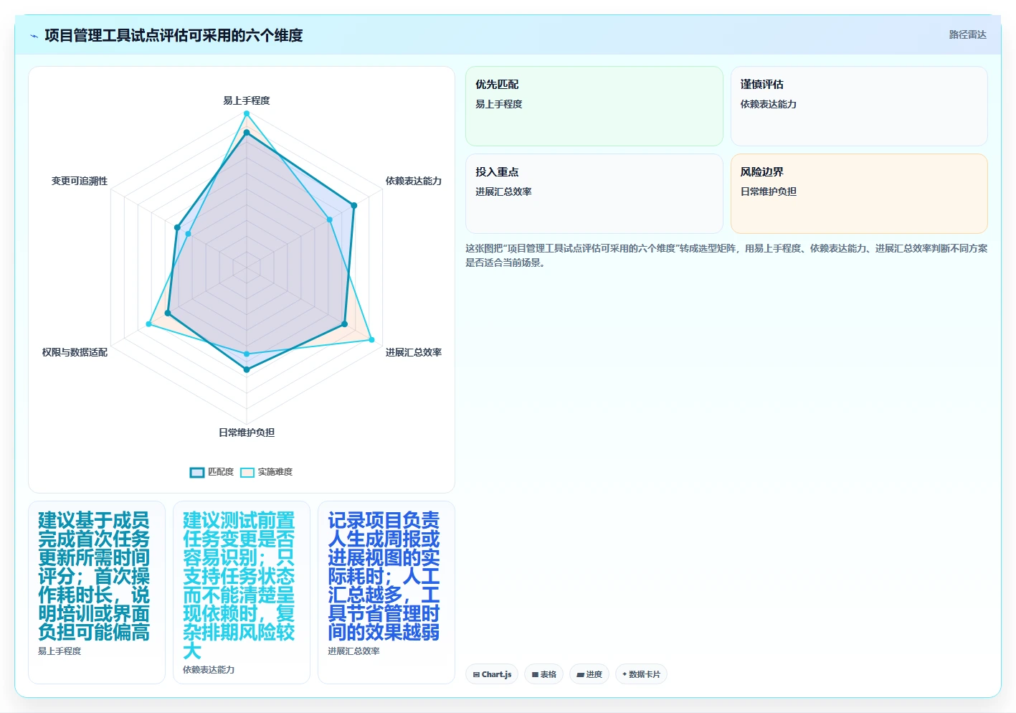Click the 日常维护负担 radar axis label
This screenshot has width=1016, height=713.
pyautogui.click(x=247, y=433)
